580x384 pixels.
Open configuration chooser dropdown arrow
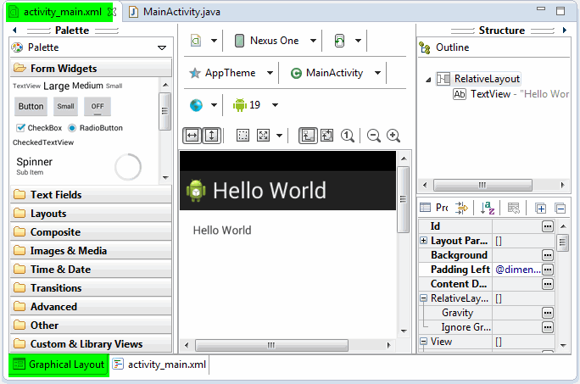click(x=214, y=41)
